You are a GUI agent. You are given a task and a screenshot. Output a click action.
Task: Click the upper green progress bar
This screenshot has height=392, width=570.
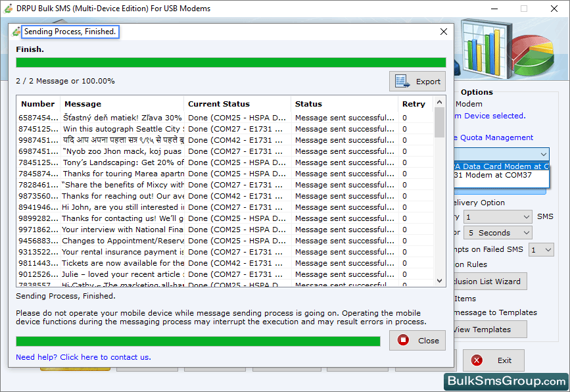coord(231,62)
